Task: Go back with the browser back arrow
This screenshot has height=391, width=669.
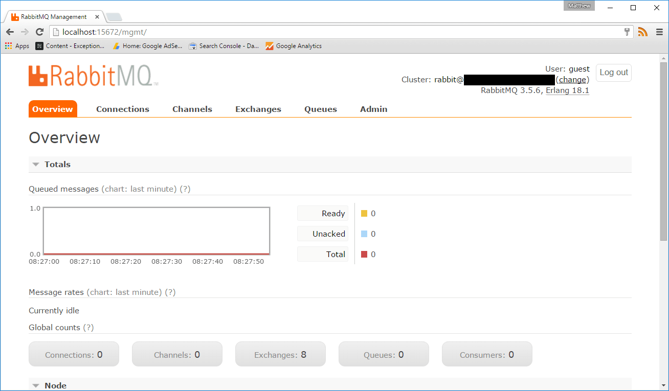Action: [10, 32]
